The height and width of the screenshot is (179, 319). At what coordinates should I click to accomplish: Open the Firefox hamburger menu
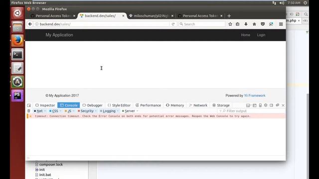tap(281, 24)
